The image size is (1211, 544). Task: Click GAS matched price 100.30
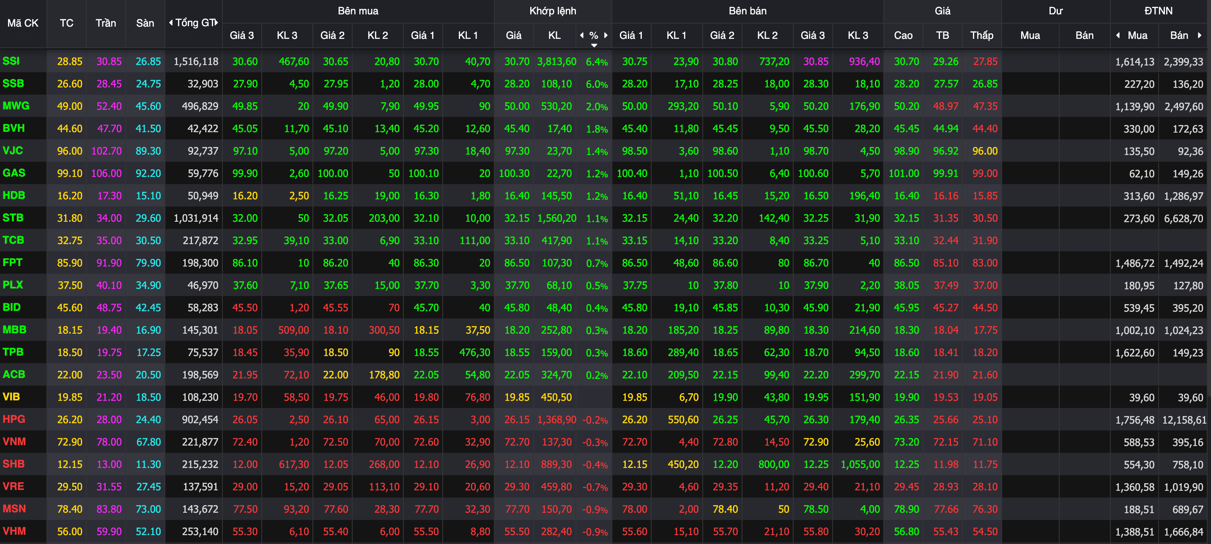(514, 173)
